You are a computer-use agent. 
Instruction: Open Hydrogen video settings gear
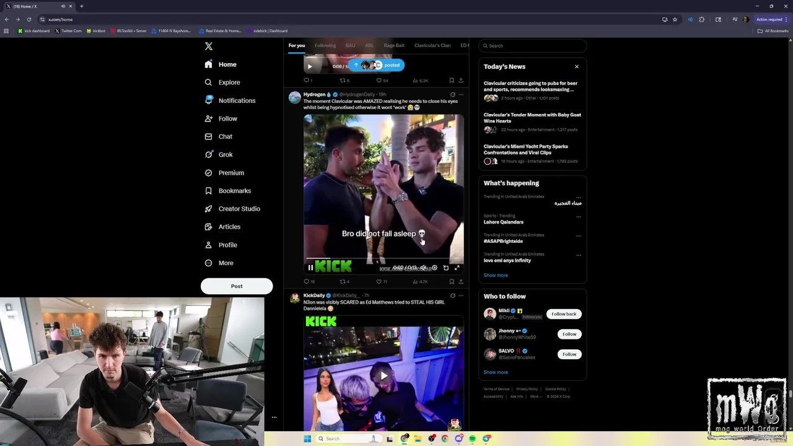click(434, 268)
